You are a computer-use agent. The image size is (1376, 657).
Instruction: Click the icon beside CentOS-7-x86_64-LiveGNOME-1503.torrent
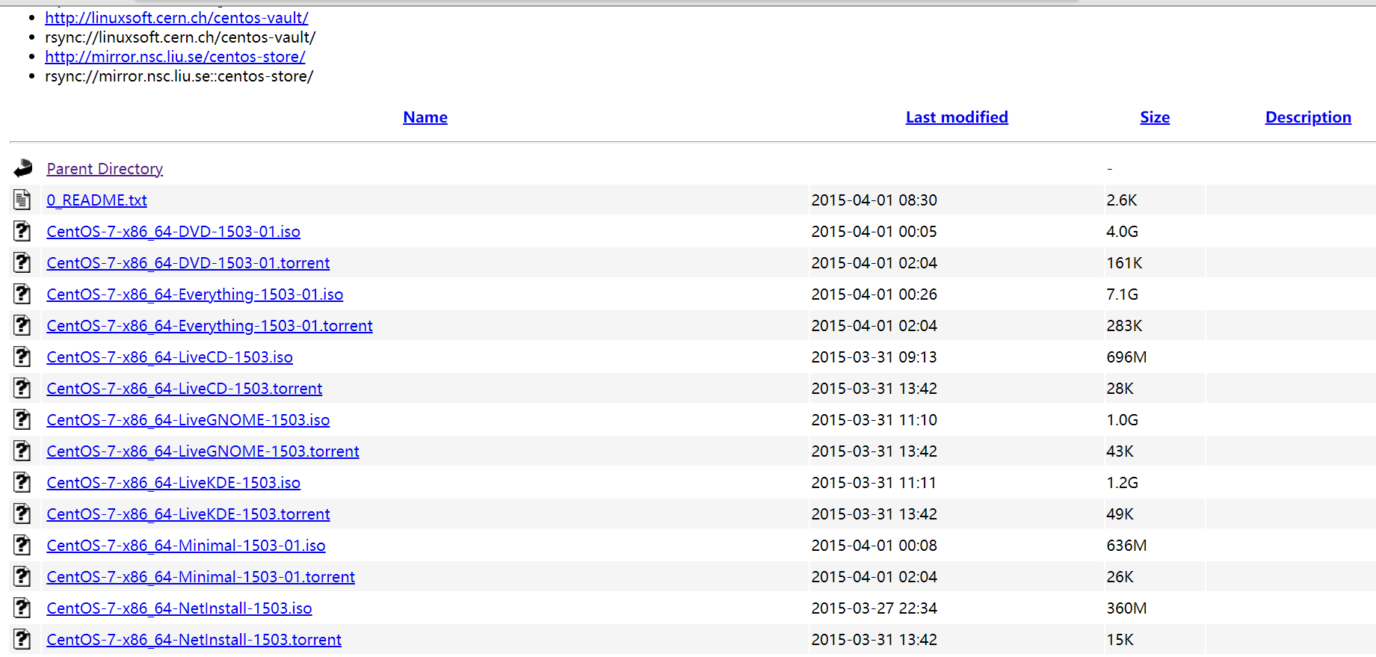(22, 451)
